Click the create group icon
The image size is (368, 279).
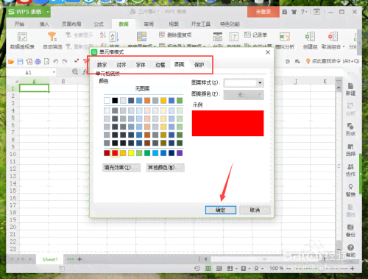click(x=310, y=37)
